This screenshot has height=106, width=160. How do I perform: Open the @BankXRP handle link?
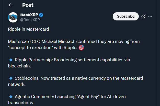tap(30, 20)
